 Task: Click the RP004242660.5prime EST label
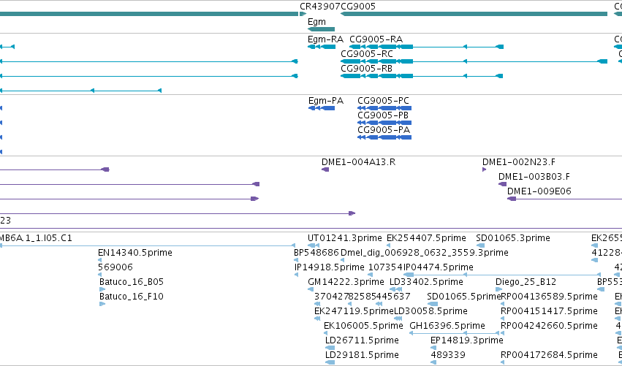point(550,326)
